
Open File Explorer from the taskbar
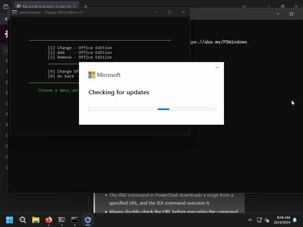(36, 220)
